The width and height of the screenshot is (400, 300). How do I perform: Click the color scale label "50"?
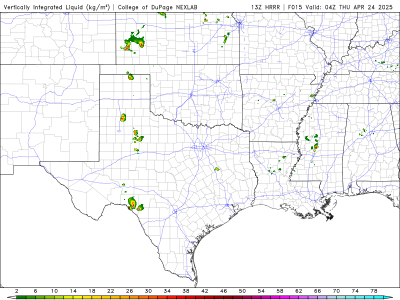pyautogui.click(x=242, y=291)
